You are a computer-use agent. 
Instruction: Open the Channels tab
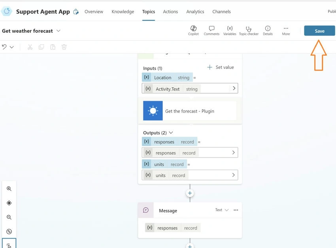221,11
